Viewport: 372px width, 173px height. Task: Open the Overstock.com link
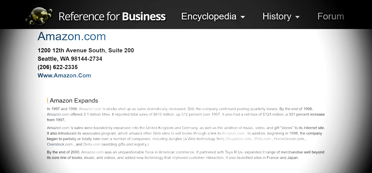coord(60,144)
